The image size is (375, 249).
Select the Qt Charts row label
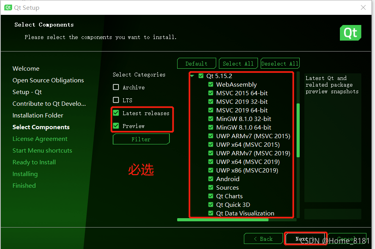pyautogui.click(x=229, y=196)
